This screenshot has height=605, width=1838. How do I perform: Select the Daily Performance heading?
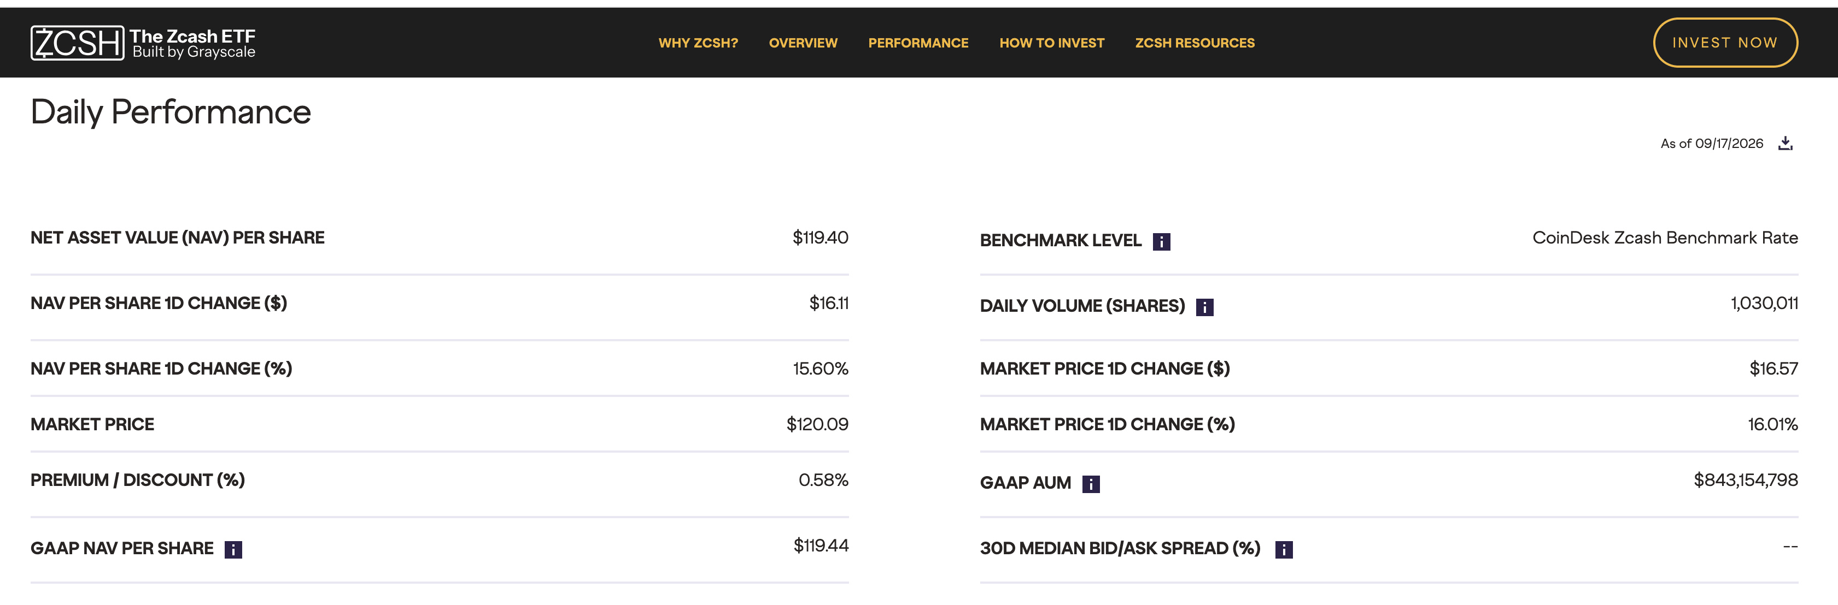[x=171, y=112]
